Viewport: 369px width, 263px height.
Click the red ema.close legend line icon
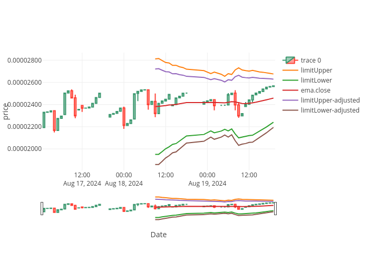290,90
